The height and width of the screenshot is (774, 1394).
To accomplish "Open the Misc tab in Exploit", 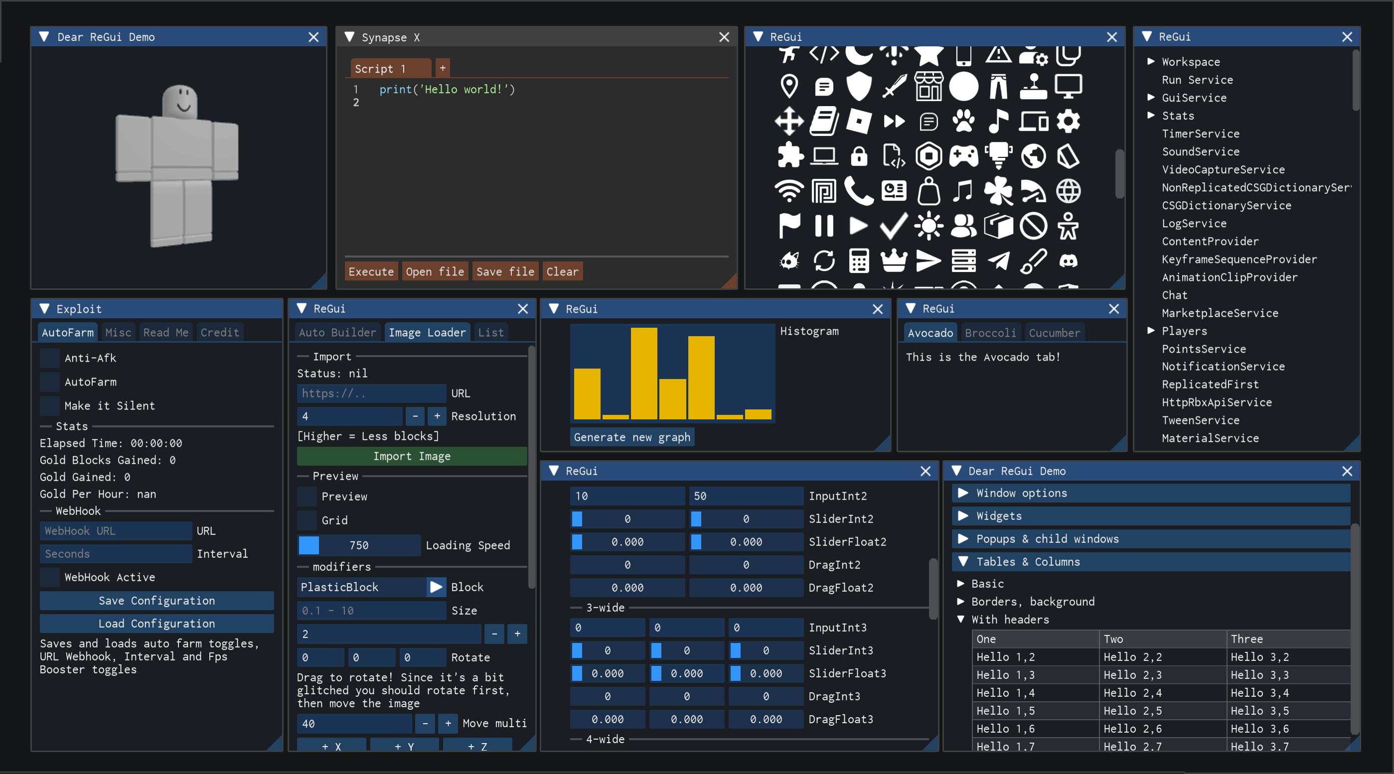I will tap(118, 333).
